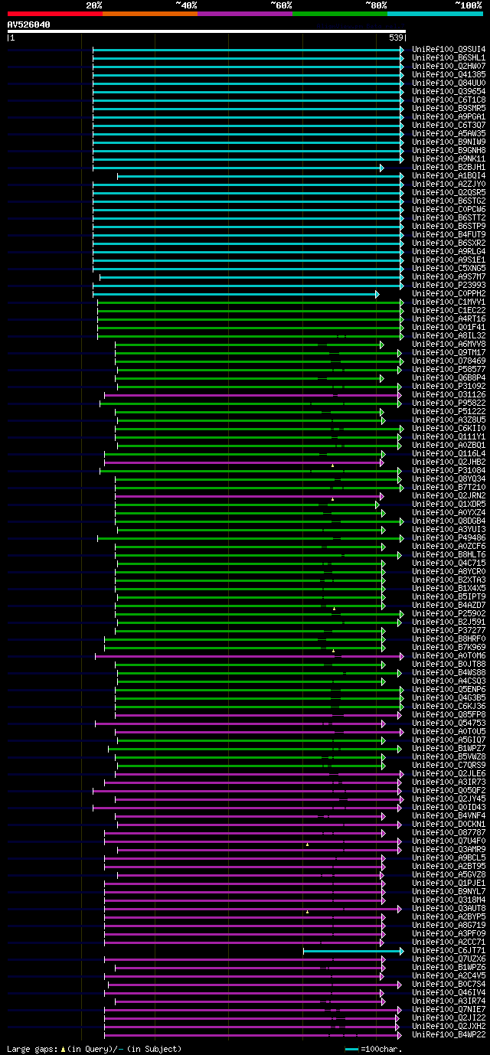Open hit UniRef100_D0CKN1
Image resolution: width=490 pixels, height=1055 pixels.
449,824
